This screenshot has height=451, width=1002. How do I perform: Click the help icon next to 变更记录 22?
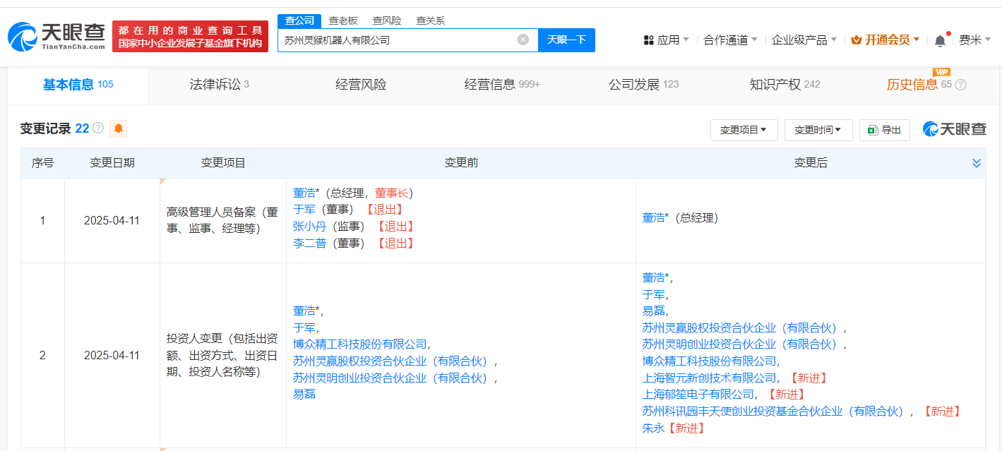click(x=98, y=128)
